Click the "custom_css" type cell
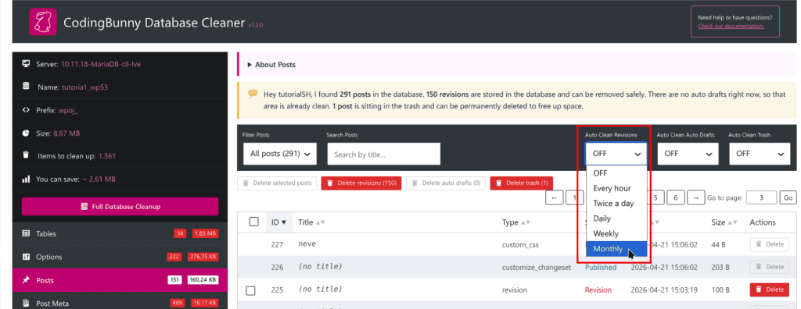This screenshot has width=801, height=309. click(x=520, y=244)
